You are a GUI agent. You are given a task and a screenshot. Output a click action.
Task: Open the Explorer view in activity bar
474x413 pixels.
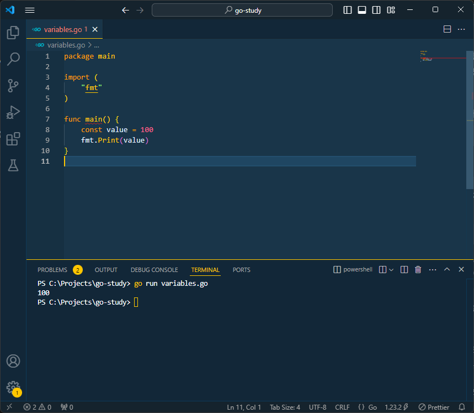click(13, 33)
